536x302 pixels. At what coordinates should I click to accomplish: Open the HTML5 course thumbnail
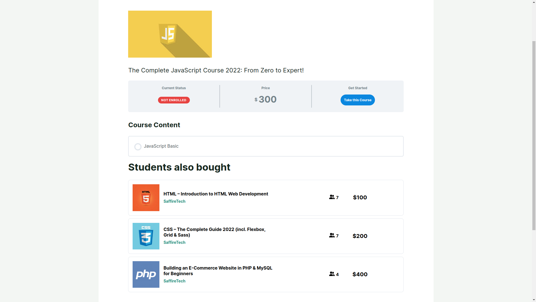point(146,198)
